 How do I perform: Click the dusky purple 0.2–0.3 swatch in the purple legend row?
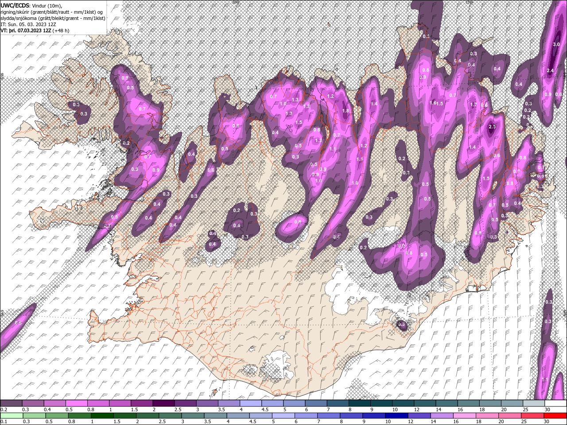(x=11, y=403)
